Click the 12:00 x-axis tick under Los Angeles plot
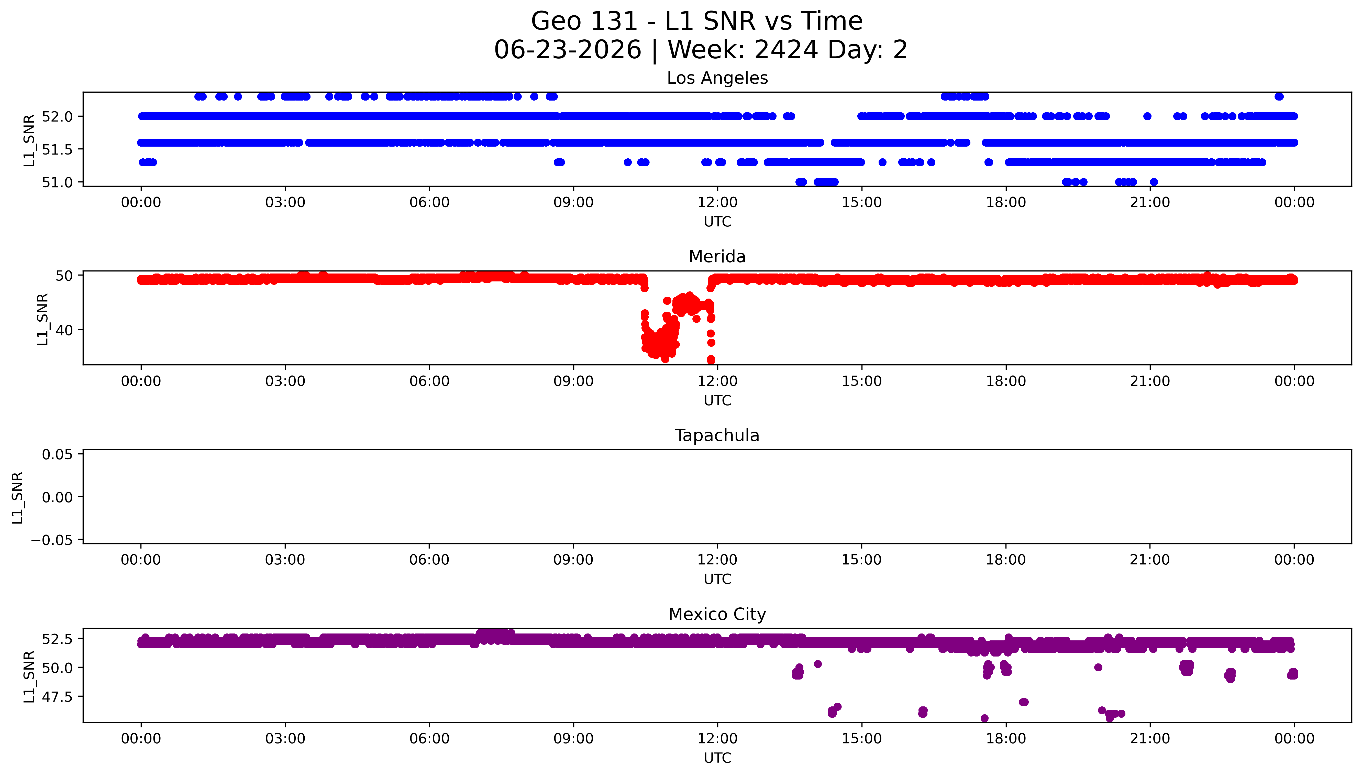Image resolution: width=1362 pixels, height=776 pixels. pyautogui.click(x=717, y=203)
